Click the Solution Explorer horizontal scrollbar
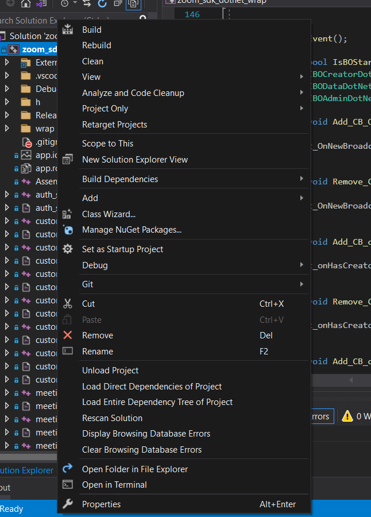The width and height of the screenshot is (371, 517). click(x=29, y=457)
